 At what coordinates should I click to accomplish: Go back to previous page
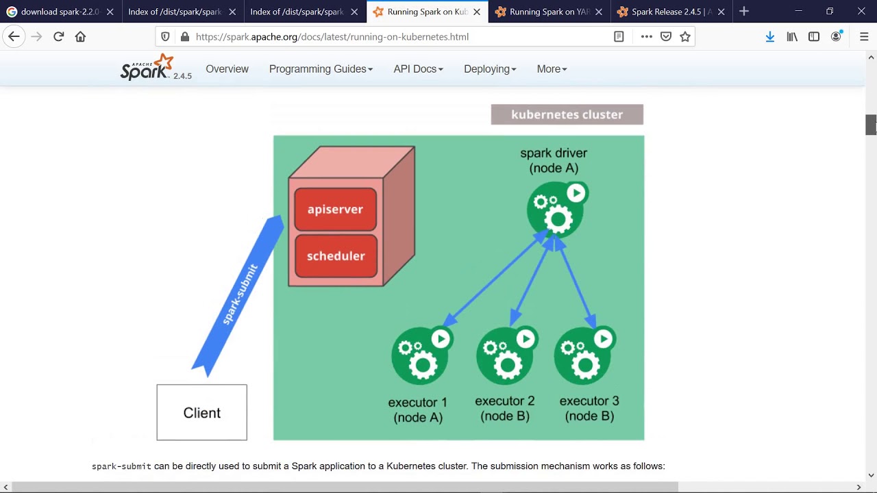coord(14,37)
